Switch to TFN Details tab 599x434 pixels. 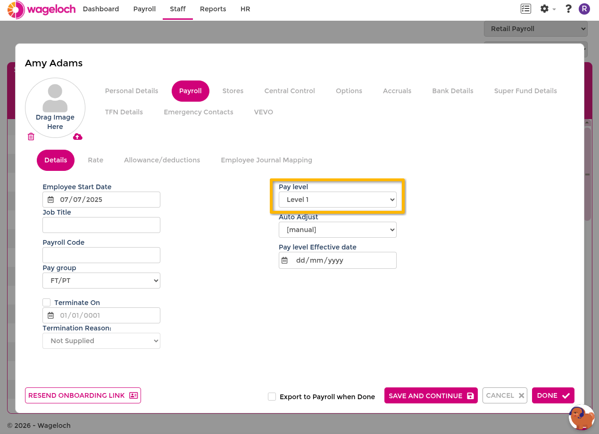point(124,112)
